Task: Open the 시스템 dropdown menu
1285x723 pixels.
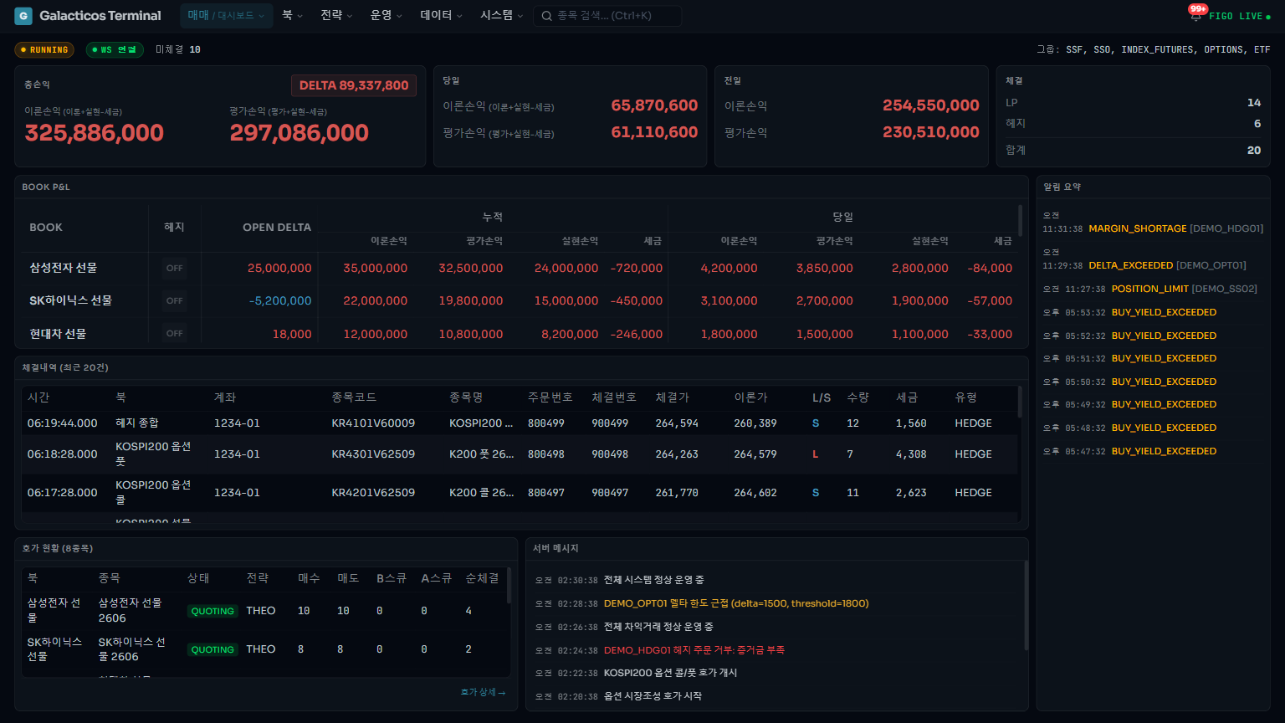Action: coord(501,16)
